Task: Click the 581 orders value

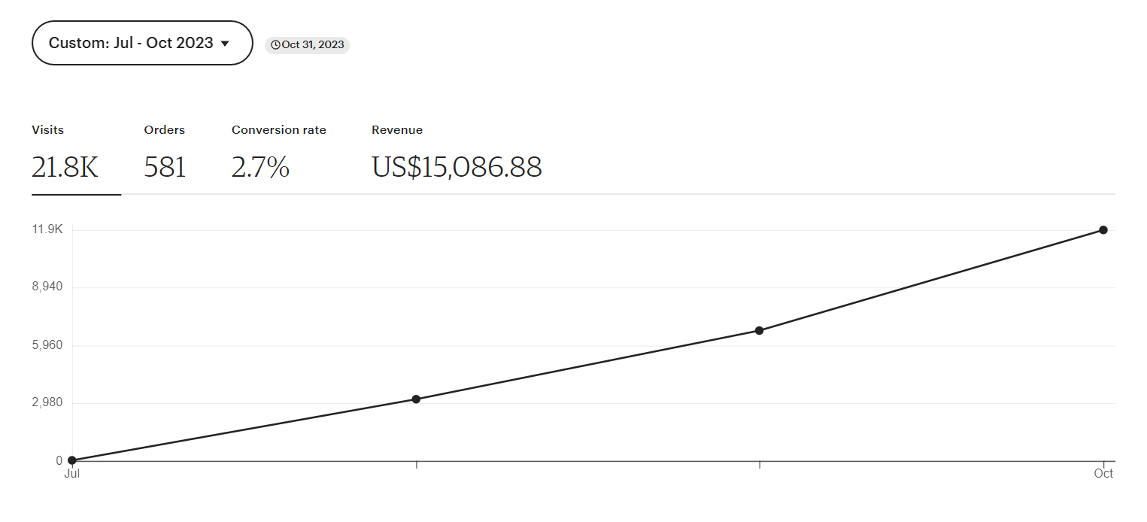Action: (165, 167)
